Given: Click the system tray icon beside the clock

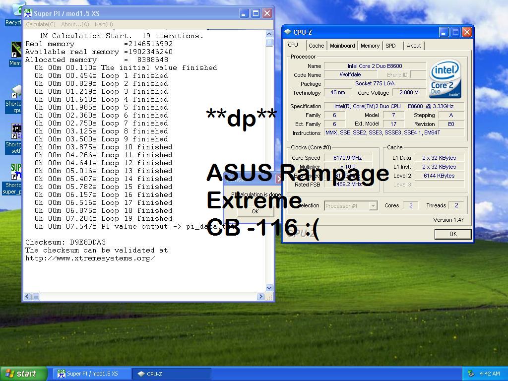Looking at the screenshot, I should 471,374.
